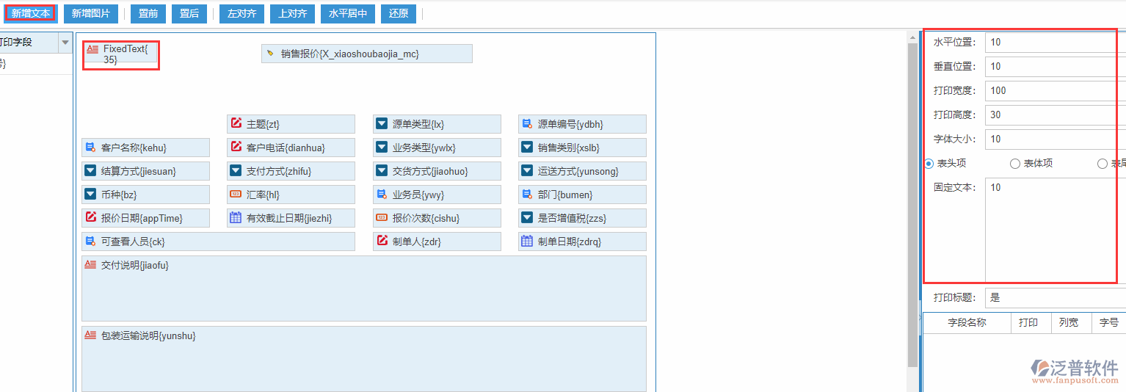Screen dimensions: 1126x392
Task: Select the 表体项 radio button
Action: [1015, 163]
